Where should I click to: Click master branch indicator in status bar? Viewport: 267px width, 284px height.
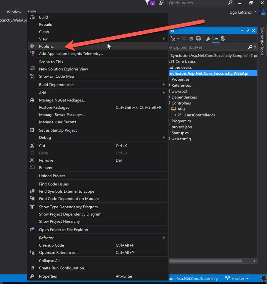click(x=237, y=279)
